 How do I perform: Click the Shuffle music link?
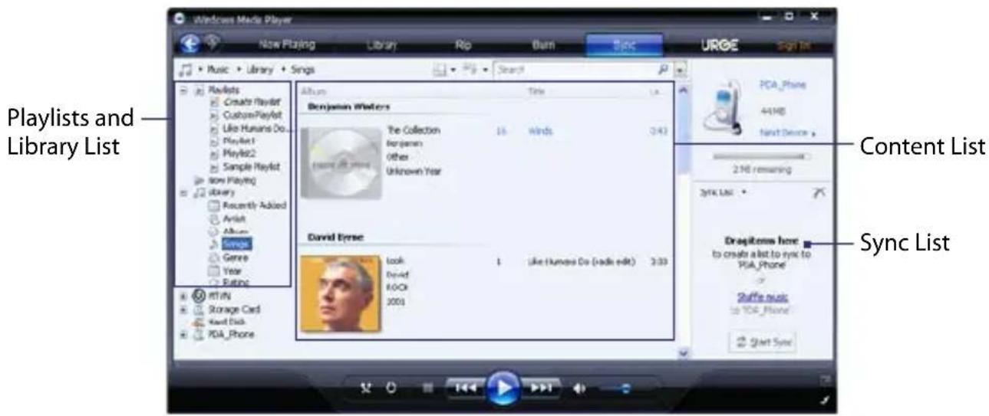tap(761, 296)
